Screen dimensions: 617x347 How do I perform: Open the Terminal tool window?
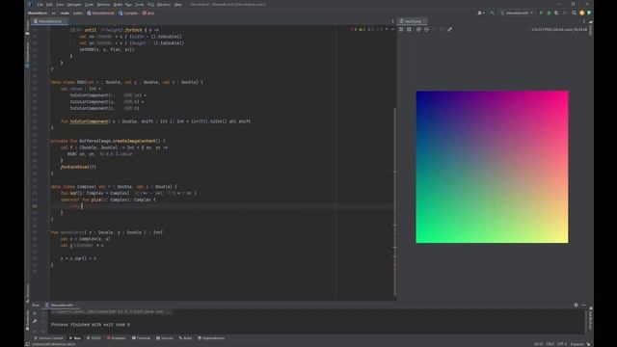pos(142,338)
